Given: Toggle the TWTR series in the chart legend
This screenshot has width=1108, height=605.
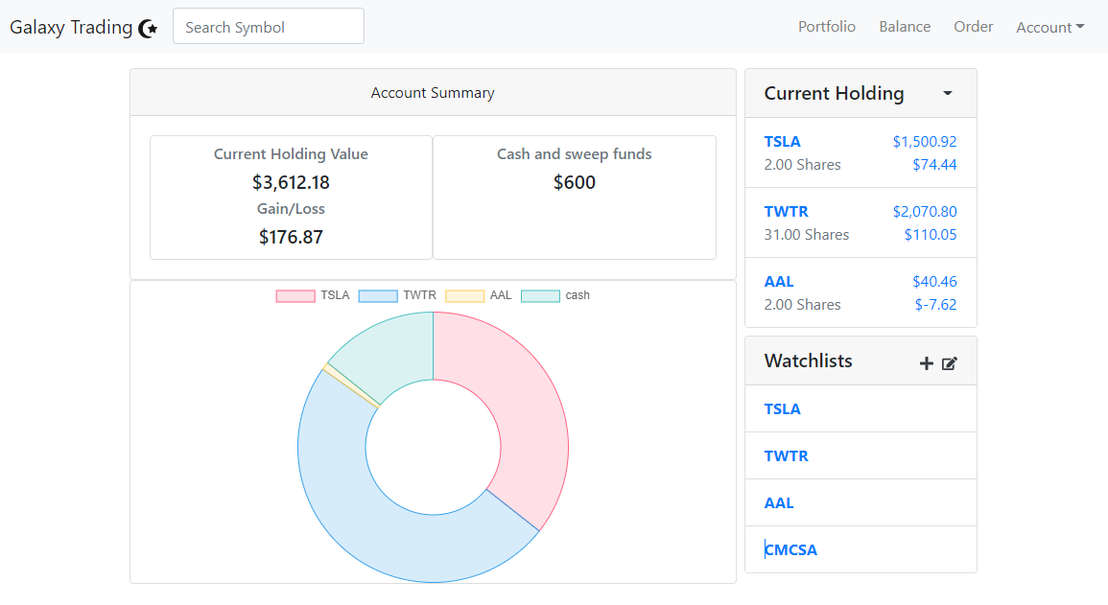Looking at the screenshot, I should click(421, 295).
